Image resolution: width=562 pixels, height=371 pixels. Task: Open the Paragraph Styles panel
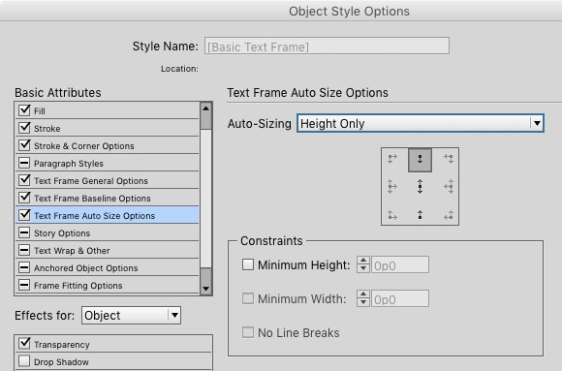click(108, 163)
